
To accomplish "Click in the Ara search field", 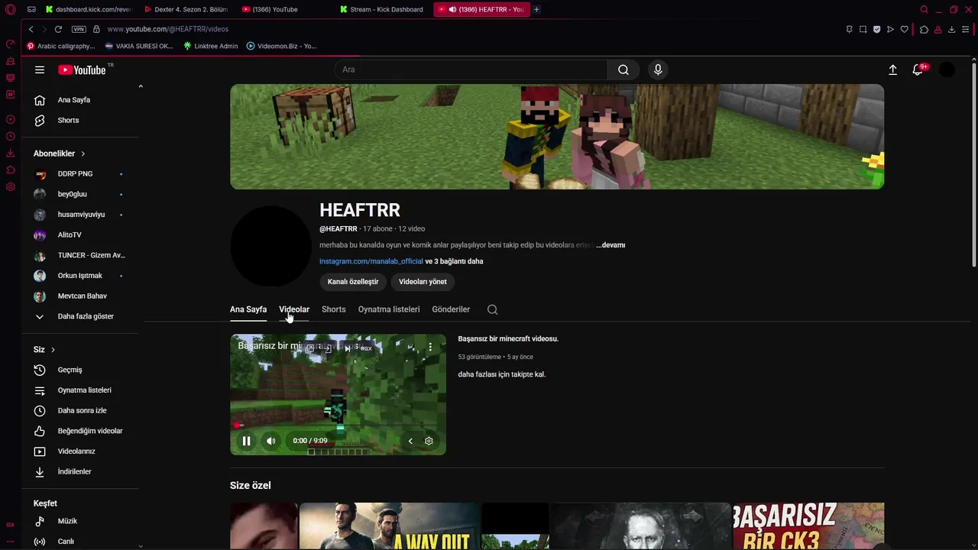I will pos(471,70).
